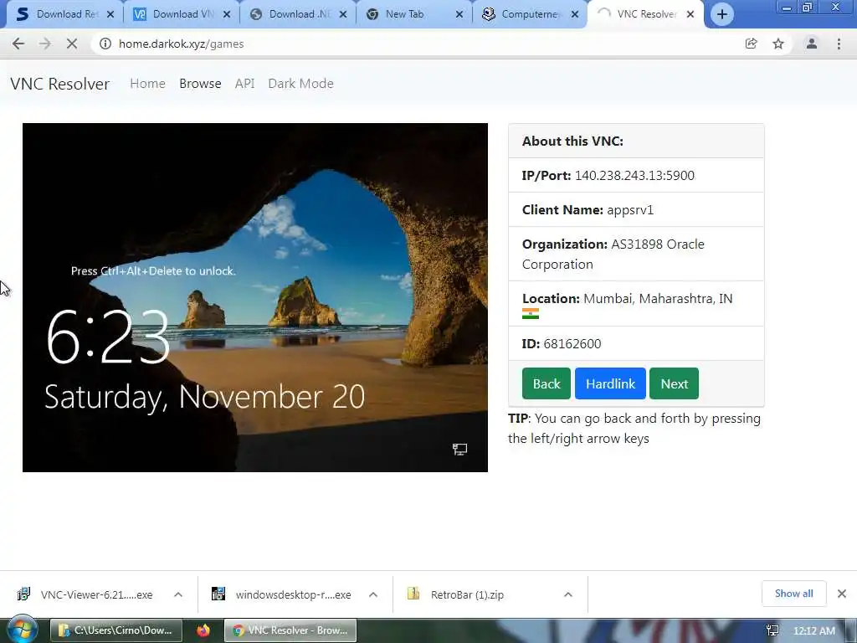Open the windowsdesktop-r....exe download

pos(283,594)
